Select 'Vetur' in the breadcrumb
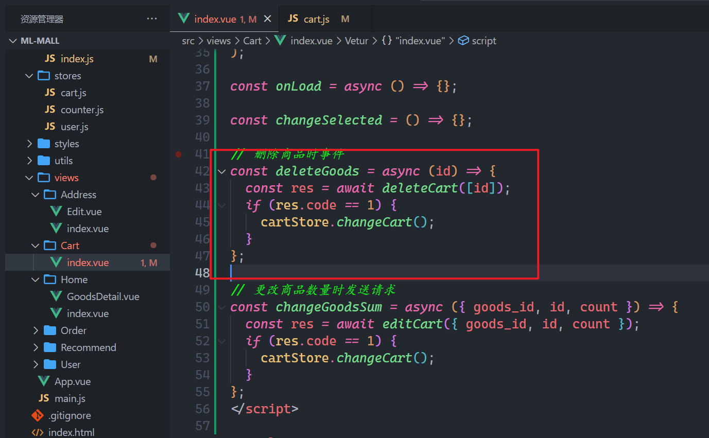The width and height of the screenshot is (709, 438). pos(356,41)
